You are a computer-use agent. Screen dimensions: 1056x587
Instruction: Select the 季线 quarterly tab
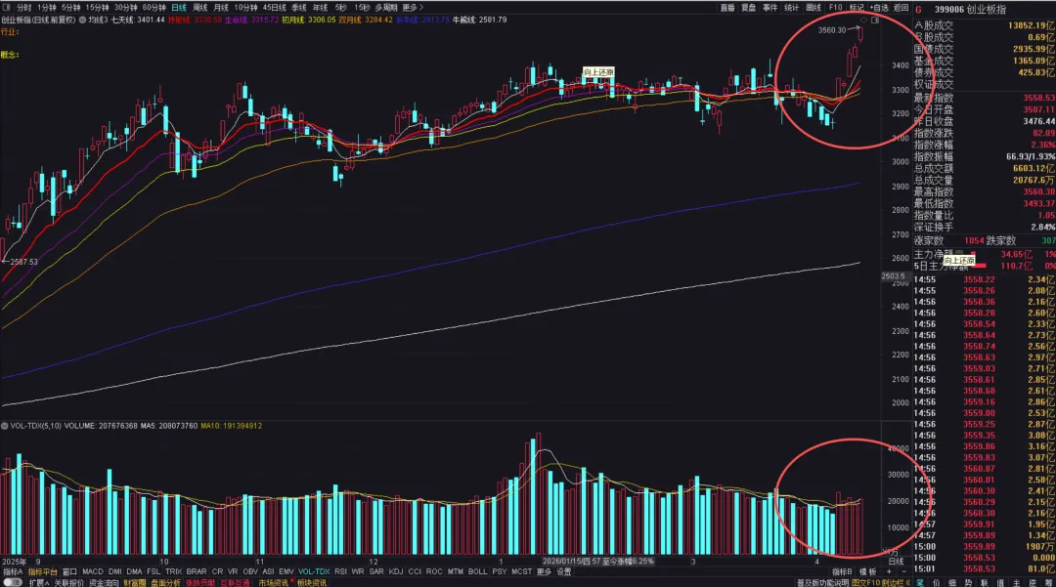[299, 8]
